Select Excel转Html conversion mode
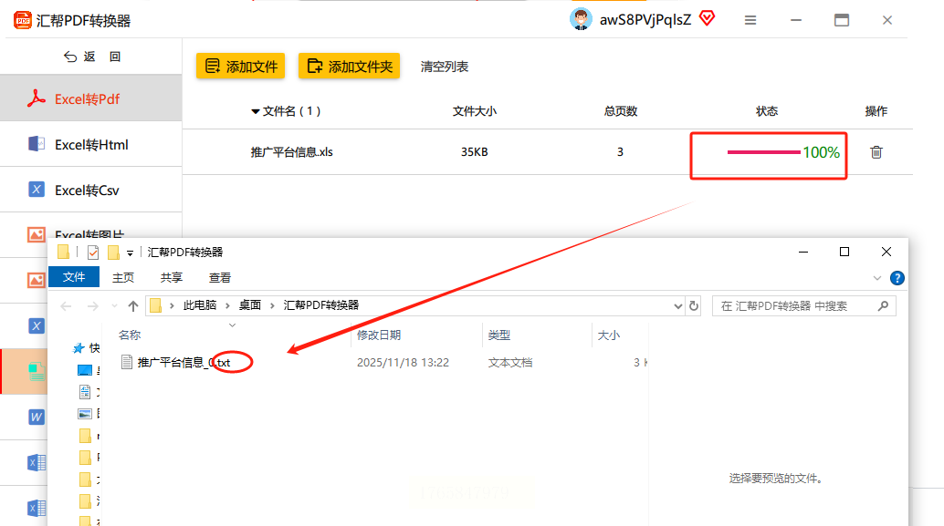 click(91, 144)
